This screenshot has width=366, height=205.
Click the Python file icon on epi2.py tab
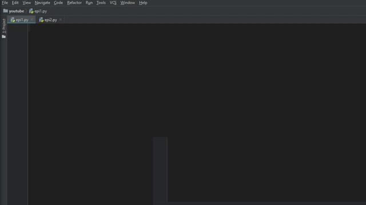[41, 20]
